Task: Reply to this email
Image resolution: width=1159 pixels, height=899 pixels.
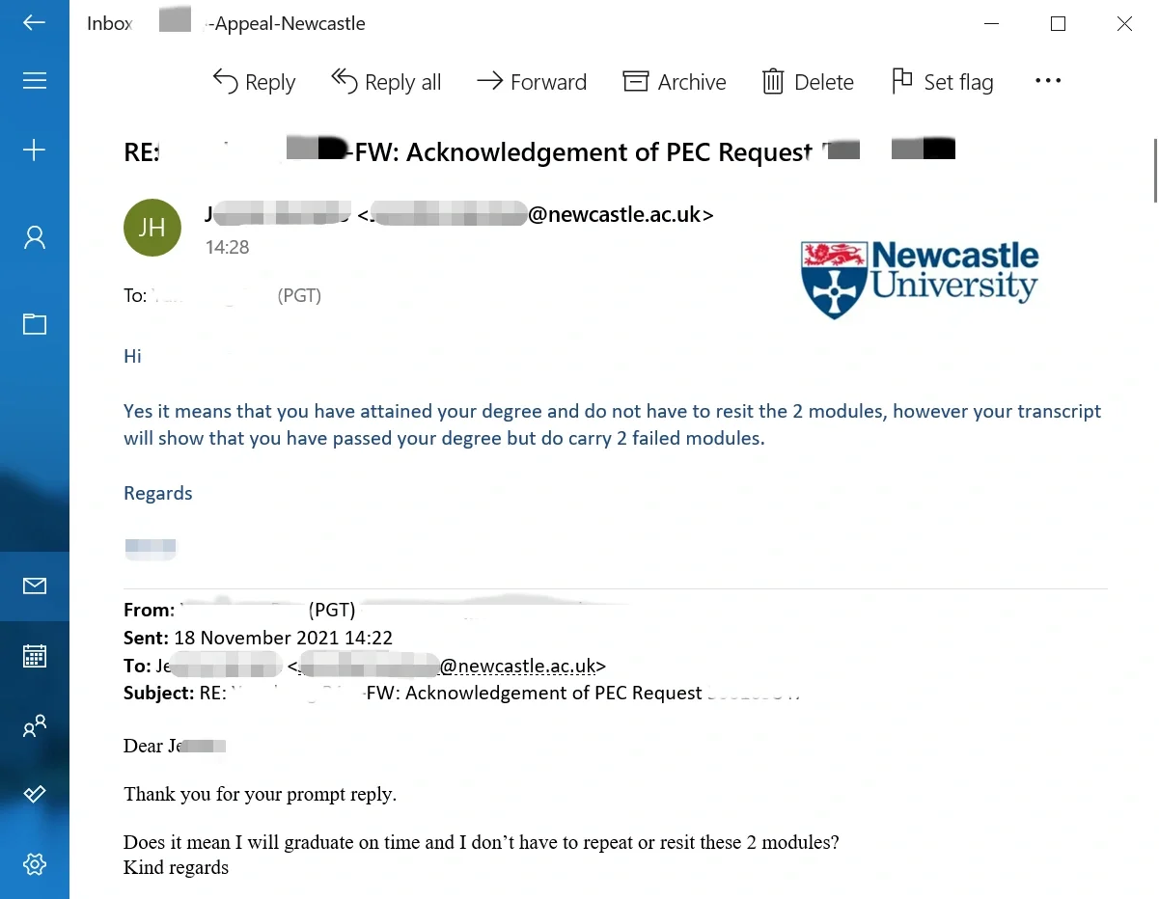Action: pyautogui.click(x=254, y=82)
